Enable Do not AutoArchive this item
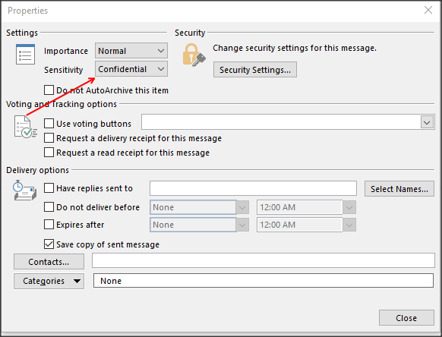This screenshot has height=337, width=442. (49, 90)
